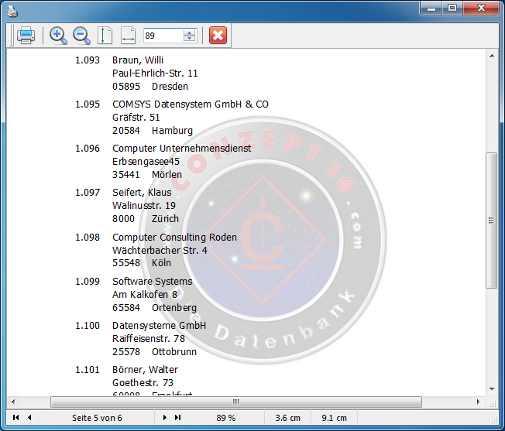The image size is (505, 431).
Task: Decrease zoom value with spinner down arrow
Action: click(x=190, y=39)
